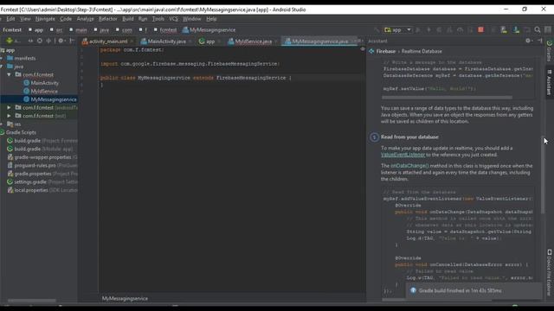Open build.gradle (Module: app)
This screenshot has width=554, height=311.
[x=41, y=149]
